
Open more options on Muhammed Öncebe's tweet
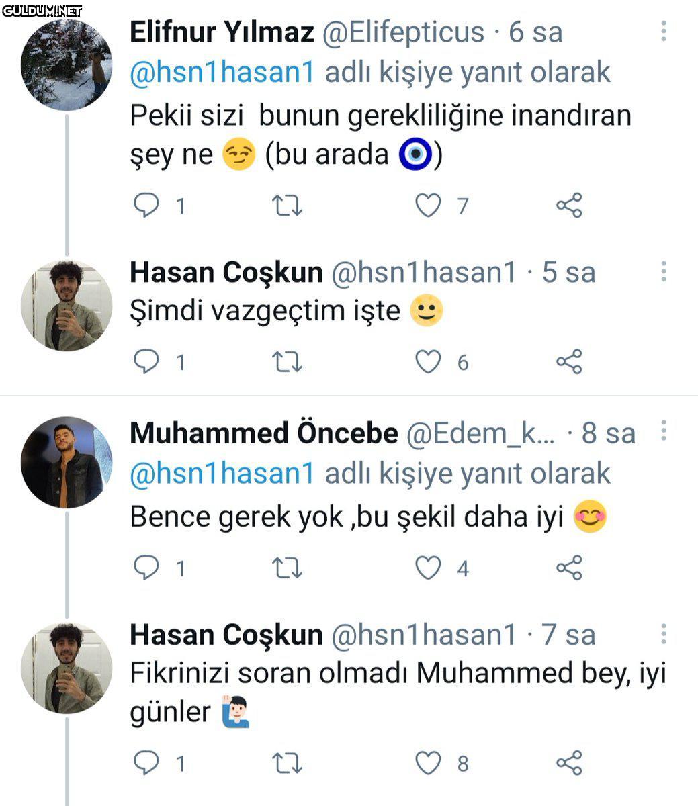pyautogui.click(x=663, y=432)
